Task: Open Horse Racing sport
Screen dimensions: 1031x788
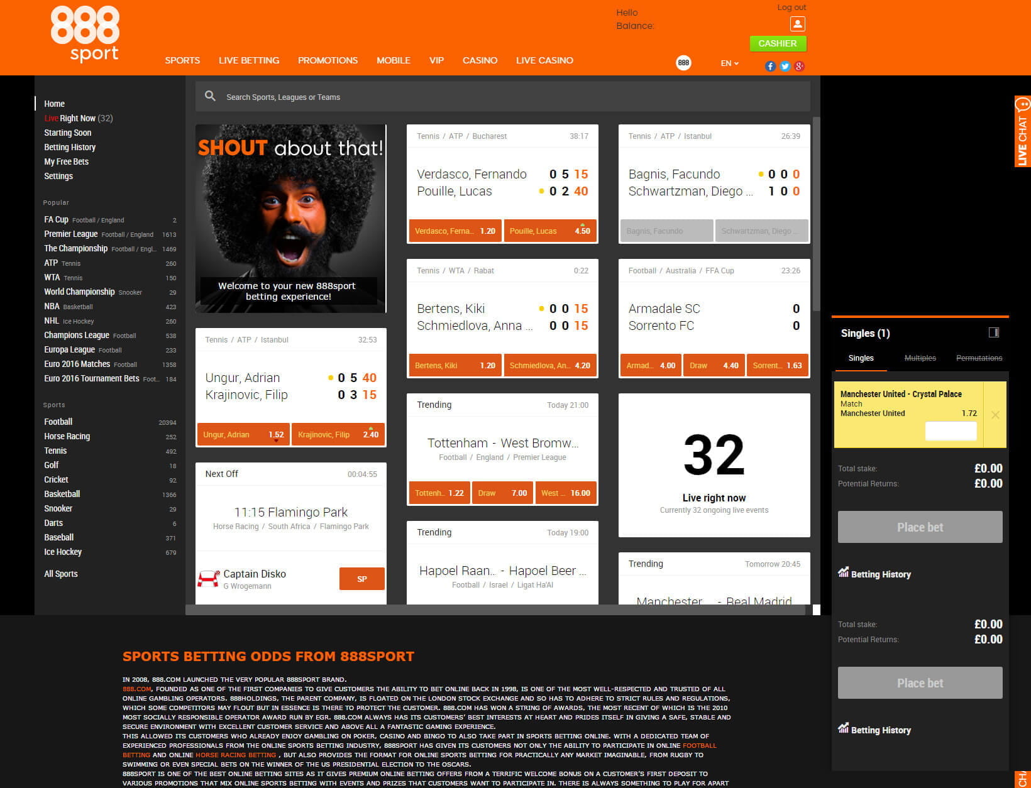Action: click(x=110, y=436)
